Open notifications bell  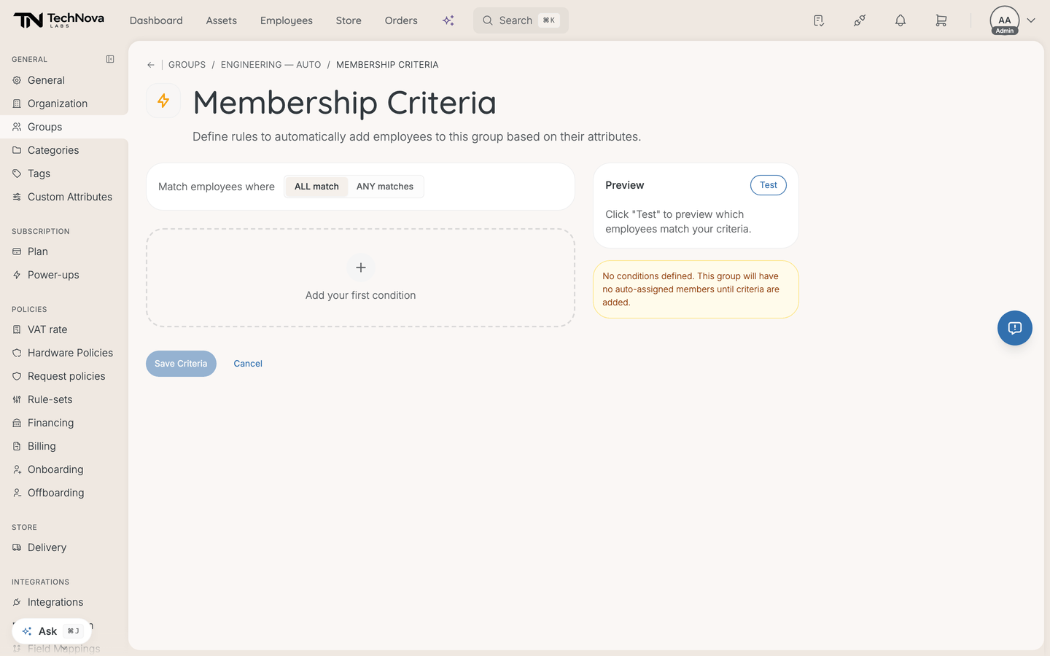(901, 20)
